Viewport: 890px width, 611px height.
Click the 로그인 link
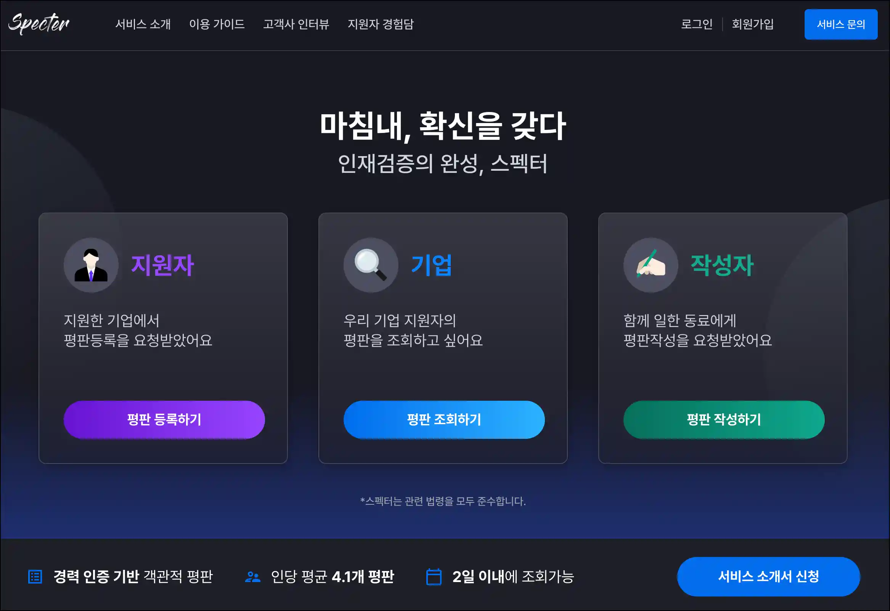[x=697, y=24]
